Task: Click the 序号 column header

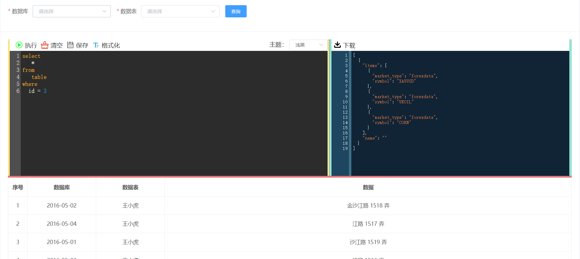Action: click(18, 187)
